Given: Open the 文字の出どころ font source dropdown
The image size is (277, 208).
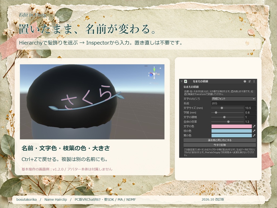Looking at the screenshot, I should point(233,99).
